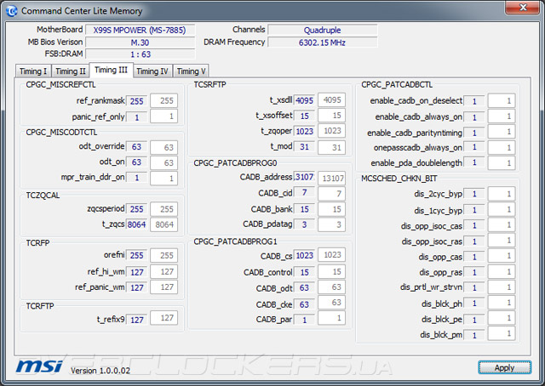This screenshot has width=545, height=386.
Task: Edit the orefni input field
Action: [x=164, y=255]
